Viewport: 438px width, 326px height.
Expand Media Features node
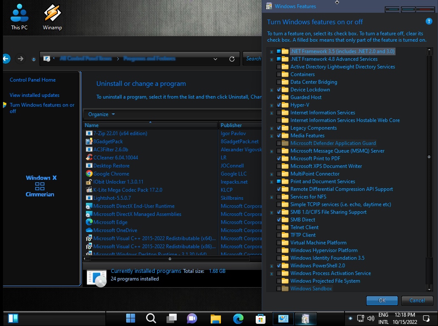coord(271,136)
